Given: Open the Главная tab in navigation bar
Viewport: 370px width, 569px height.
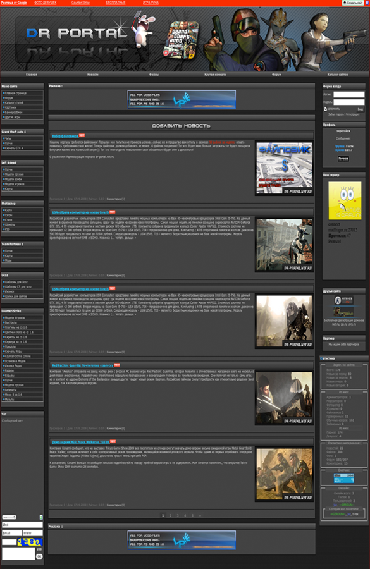Looking at the screenshot, I should 31,75.
